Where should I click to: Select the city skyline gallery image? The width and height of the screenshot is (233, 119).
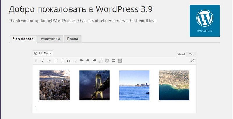(54, 85)
